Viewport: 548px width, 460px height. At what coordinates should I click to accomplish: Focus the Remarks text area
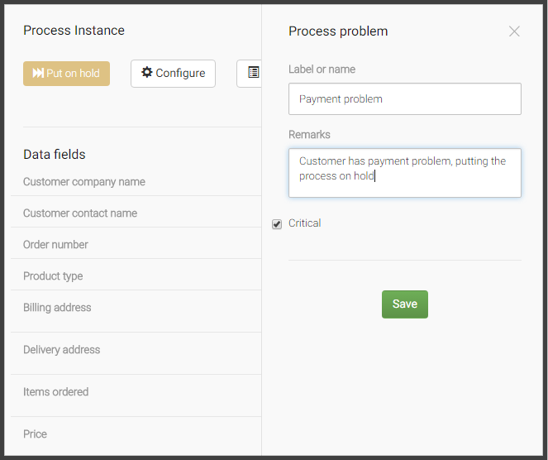tap(404, 172)
